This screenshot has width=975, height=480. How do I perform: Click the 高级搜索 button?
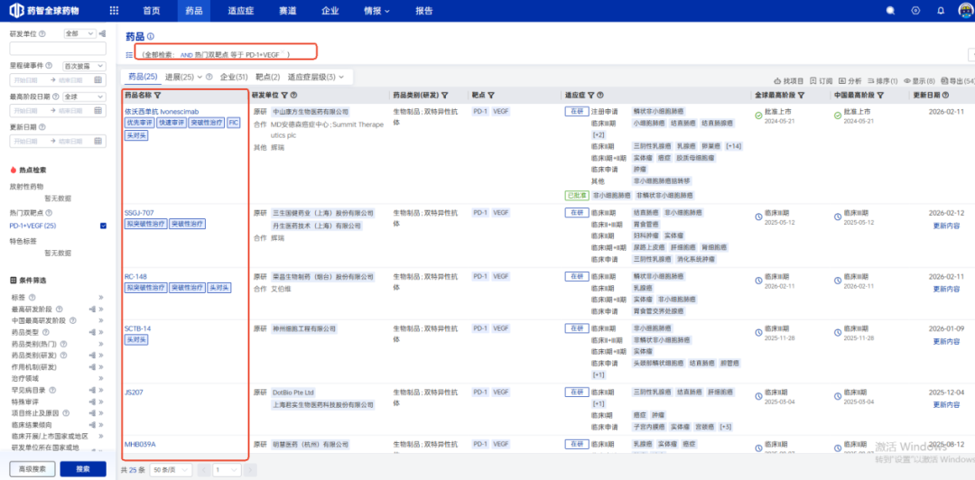(x=32, y=469)
